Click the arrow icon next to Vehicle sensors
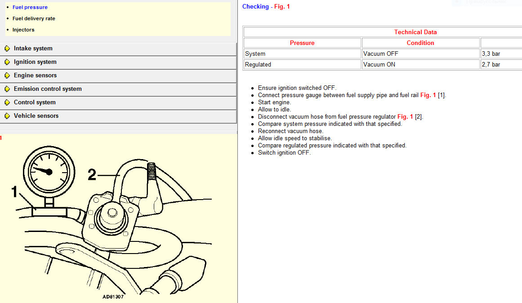Image resolution: width=522 pixels, height=303 pixels. click(7, 116)
